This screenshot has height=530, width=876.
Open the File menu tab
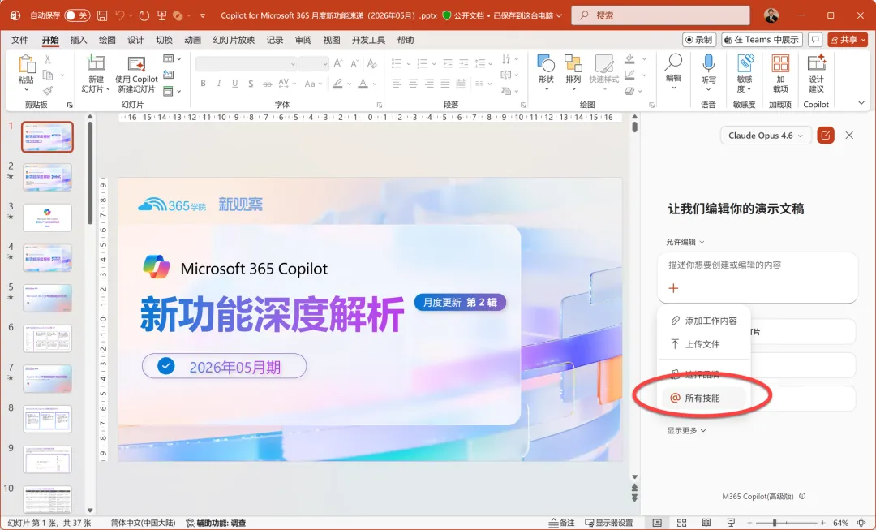click(19, 40)
